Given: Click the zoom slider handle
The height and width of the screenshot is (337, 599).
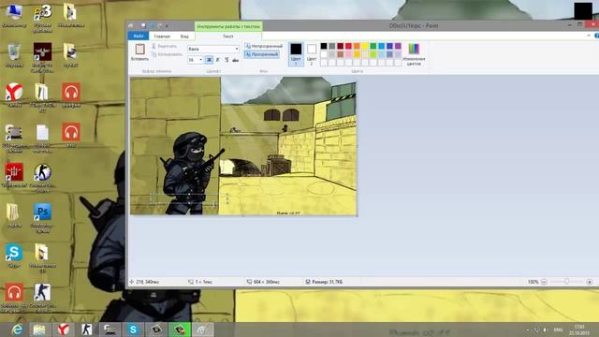Looking at the screenshot, I should [567, 282].
